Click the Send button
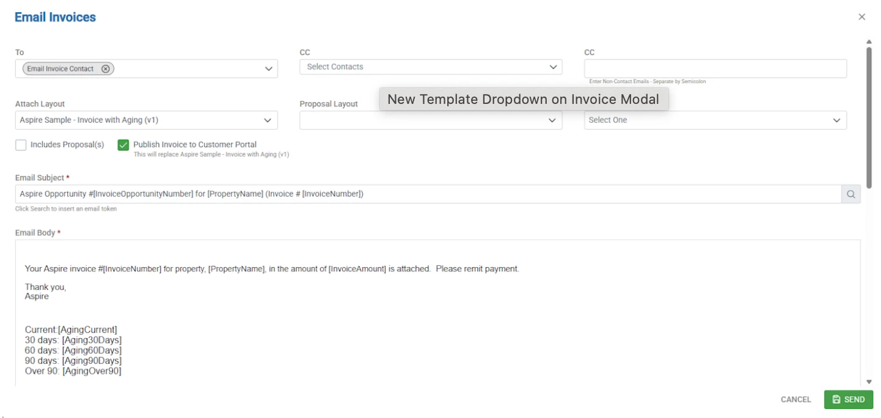This screenshot has width=881, height=418. point(849,400)
